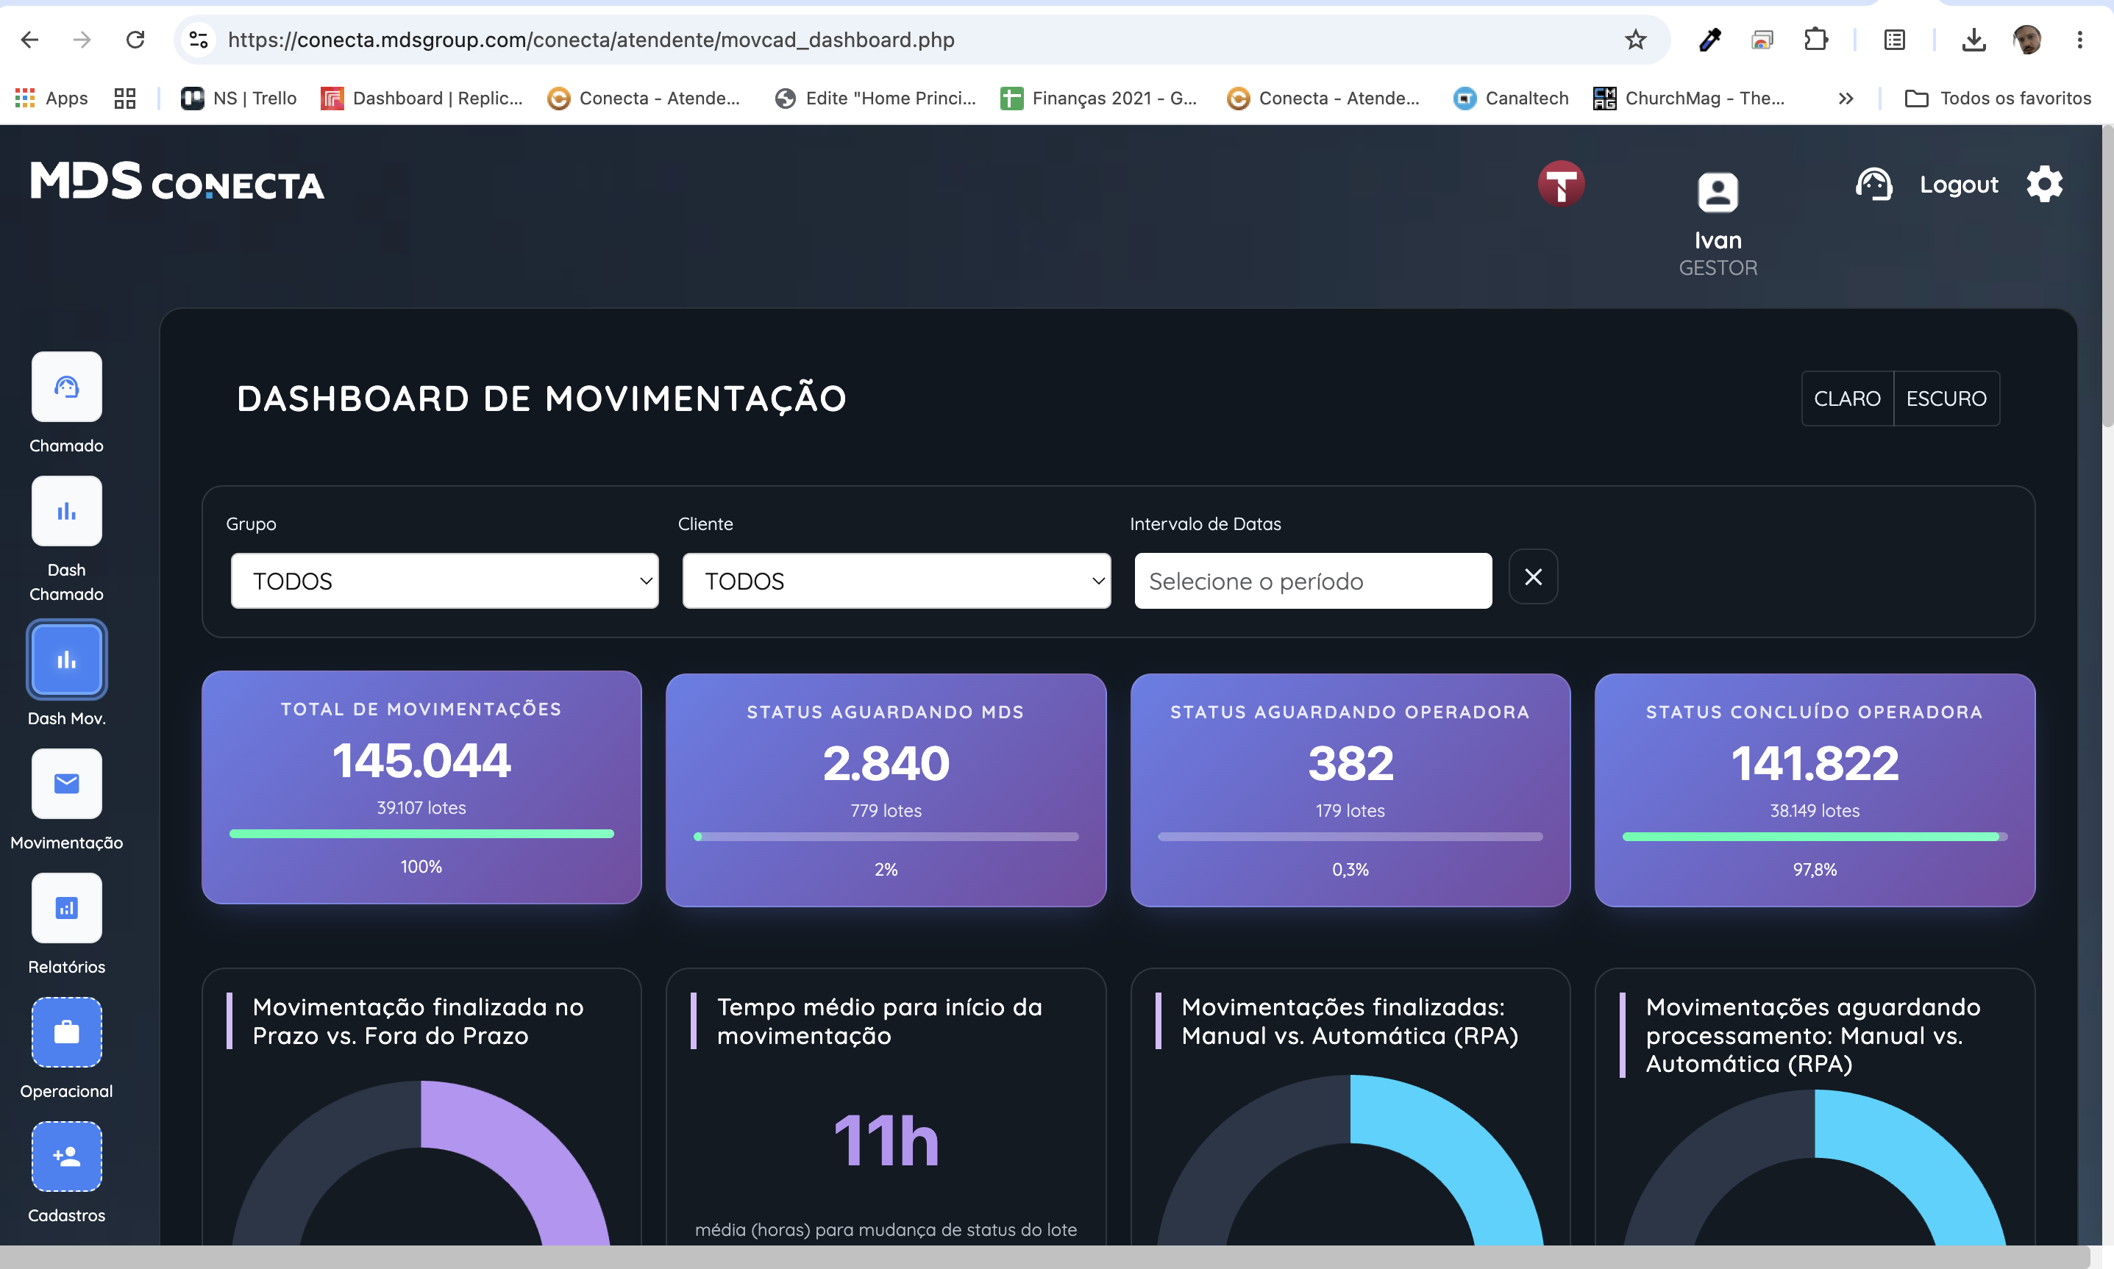Click the Total de Movimentações card

click(421, 787)
